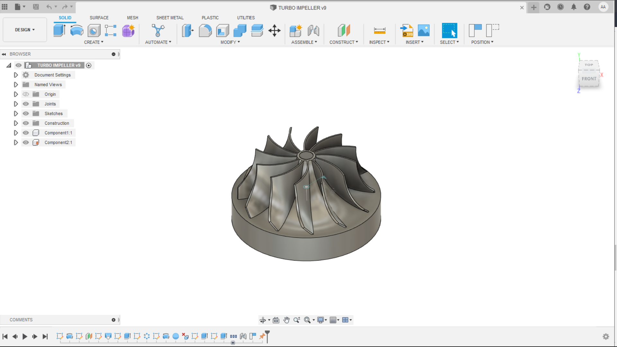Click the Orbit tool in navigation bar

click(263, 320)
